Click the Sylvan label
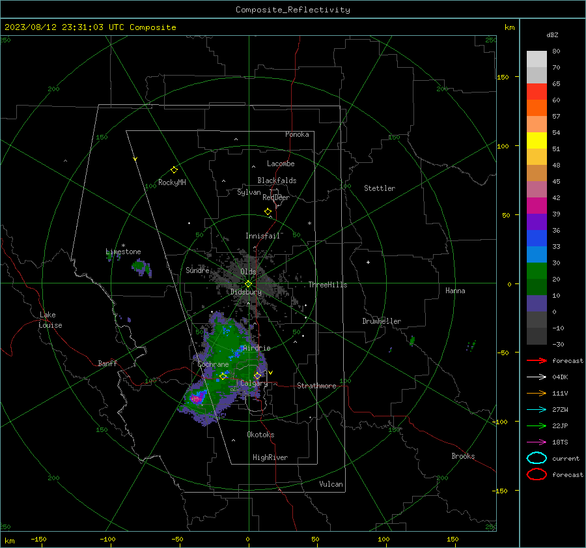This screenshot has height=548, width=586. [249, 192]
